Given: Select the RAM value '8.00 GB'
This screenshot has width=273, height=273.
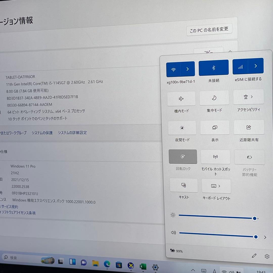Looking at the screenshot, I should [x=12, y=91].
